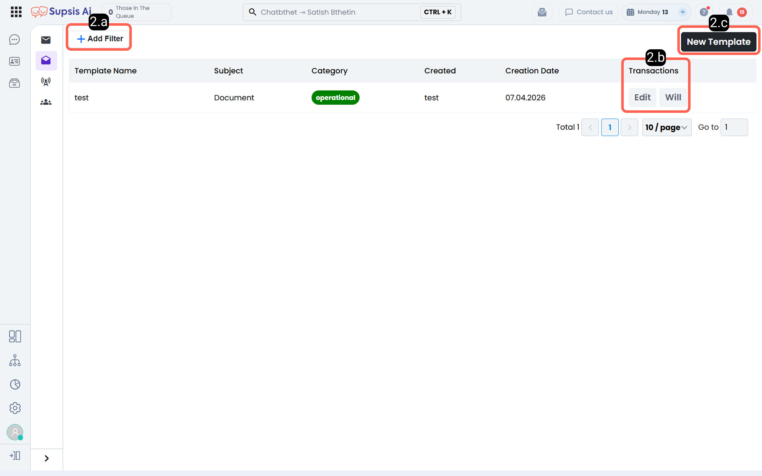
Task: Open the inbox archive sidebar icon
Action: click(15, 83)
